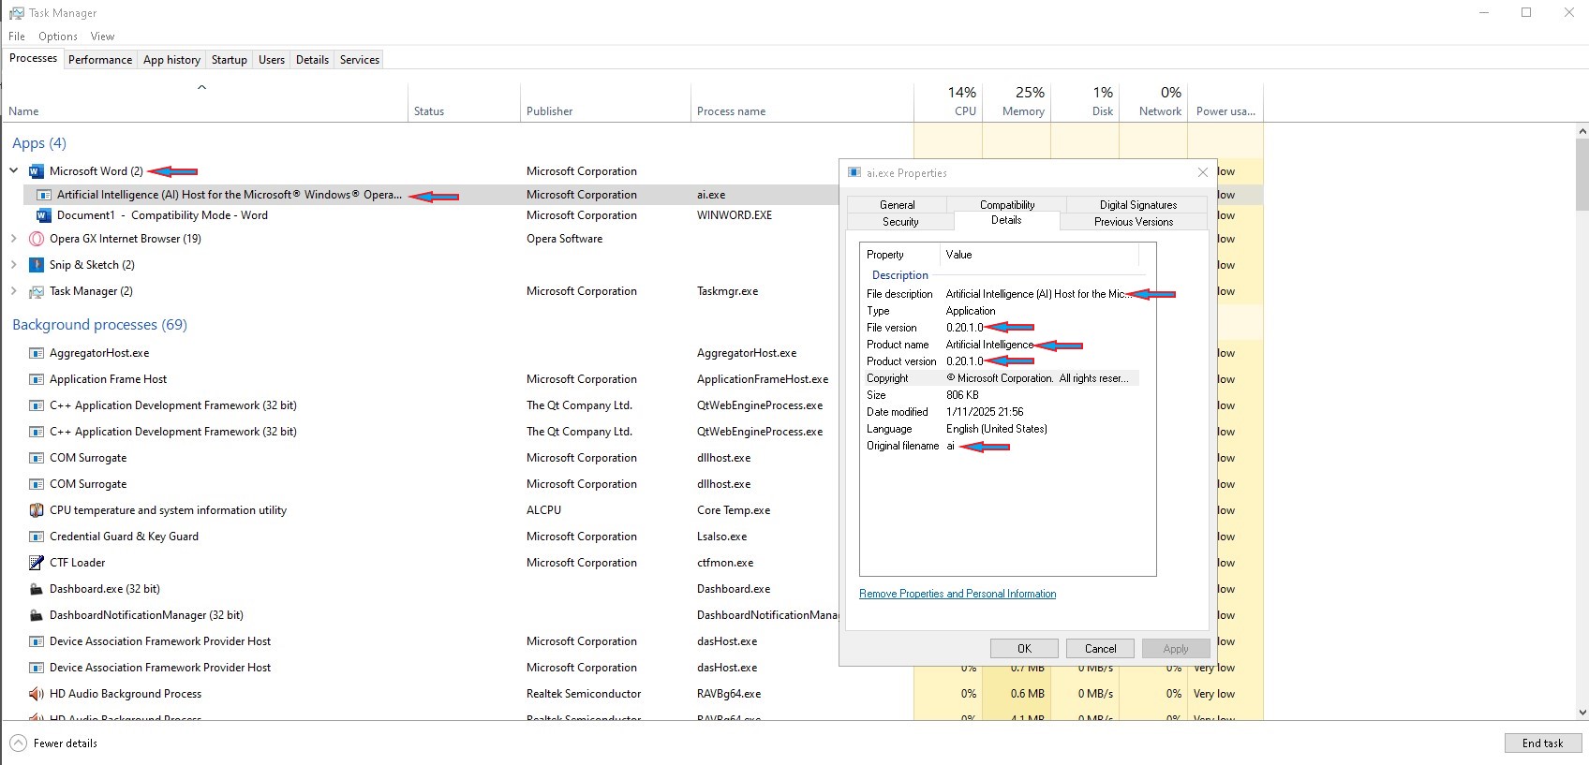Expand the Opera GX Internet Browser group
1589x765 pixels.
[x=14, y=239]
